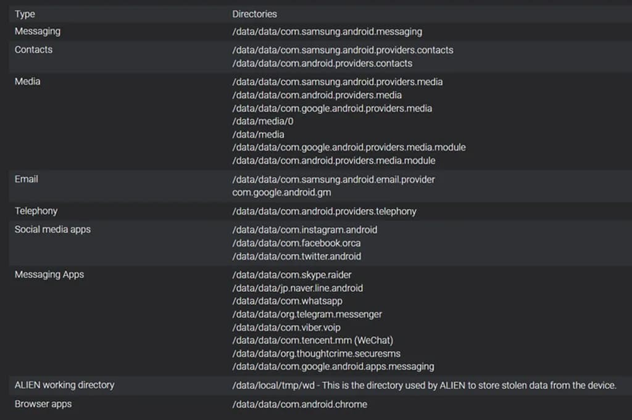Screen dimensions: 632x420
Task: Click the Email row label
Action: point(27,179)
